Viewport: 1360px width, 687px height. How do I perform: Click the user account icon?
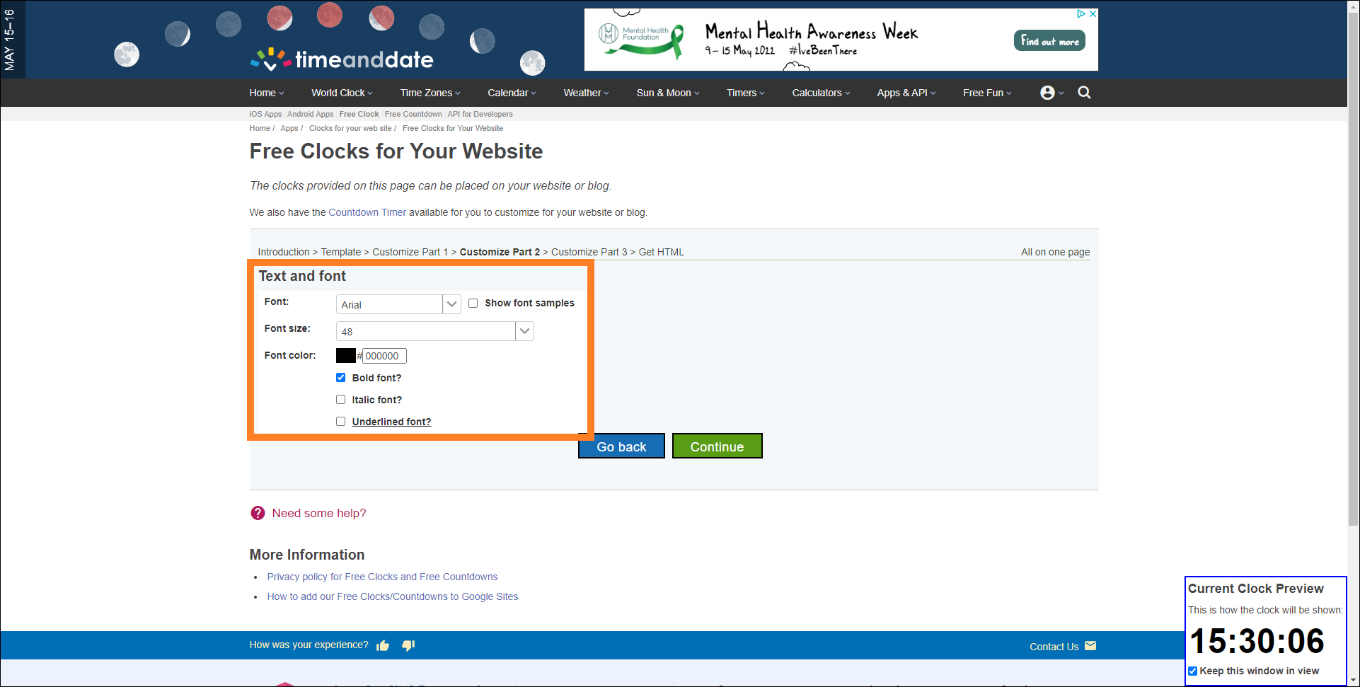tap(1047, 93)
